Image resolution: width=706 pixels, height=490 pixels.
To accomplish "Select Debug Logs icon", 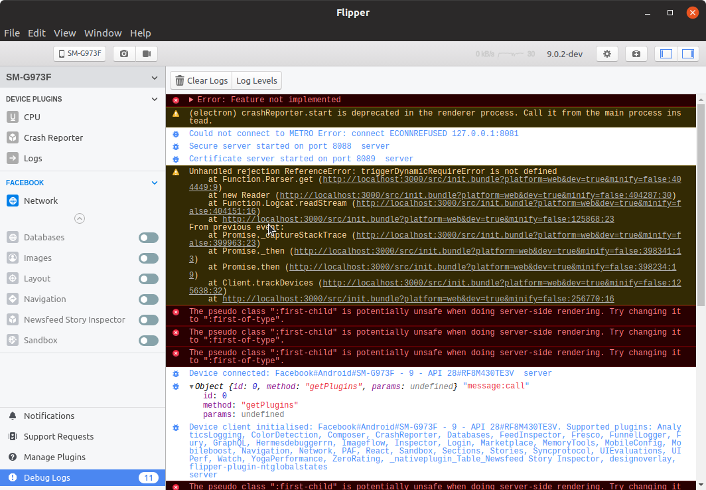I will [x=13, y=478].
